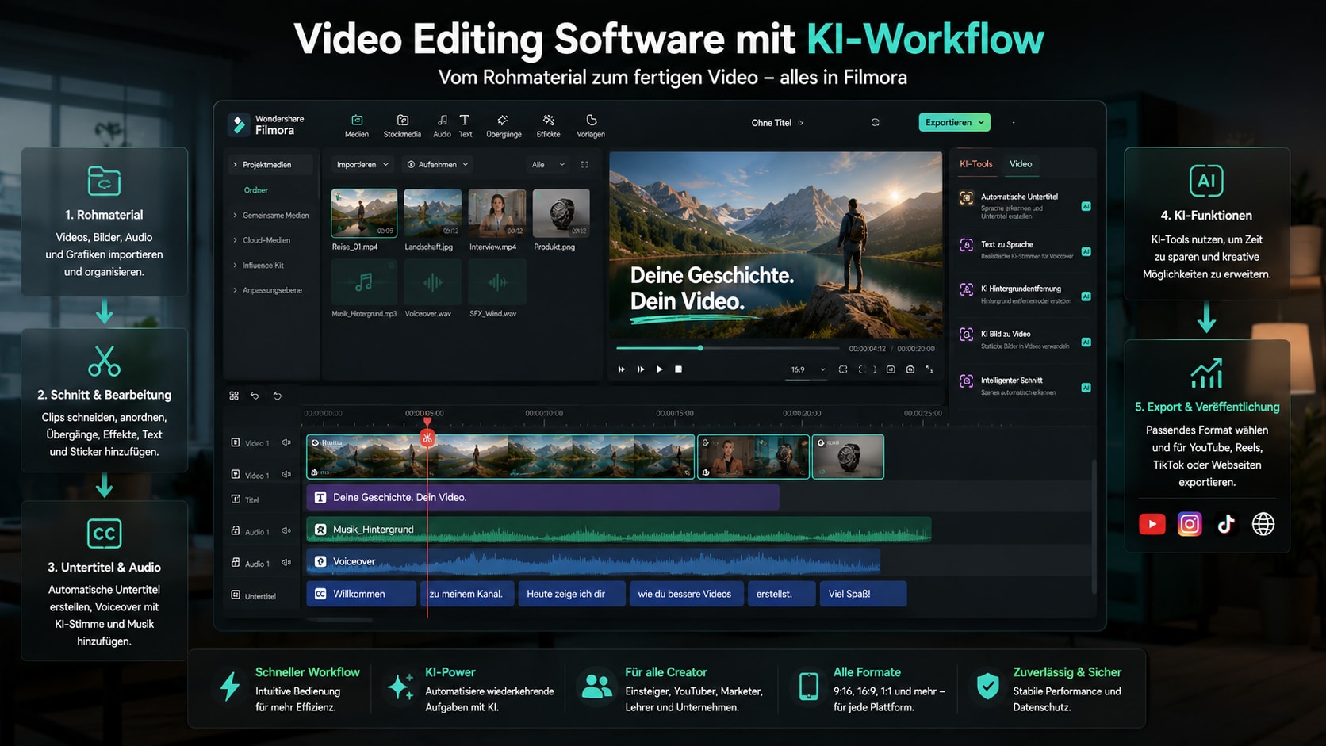Screen dimensions: 1326x746
Task: Click the KI Hintergrundentfernung tool icon
Action: coord(966,289)
